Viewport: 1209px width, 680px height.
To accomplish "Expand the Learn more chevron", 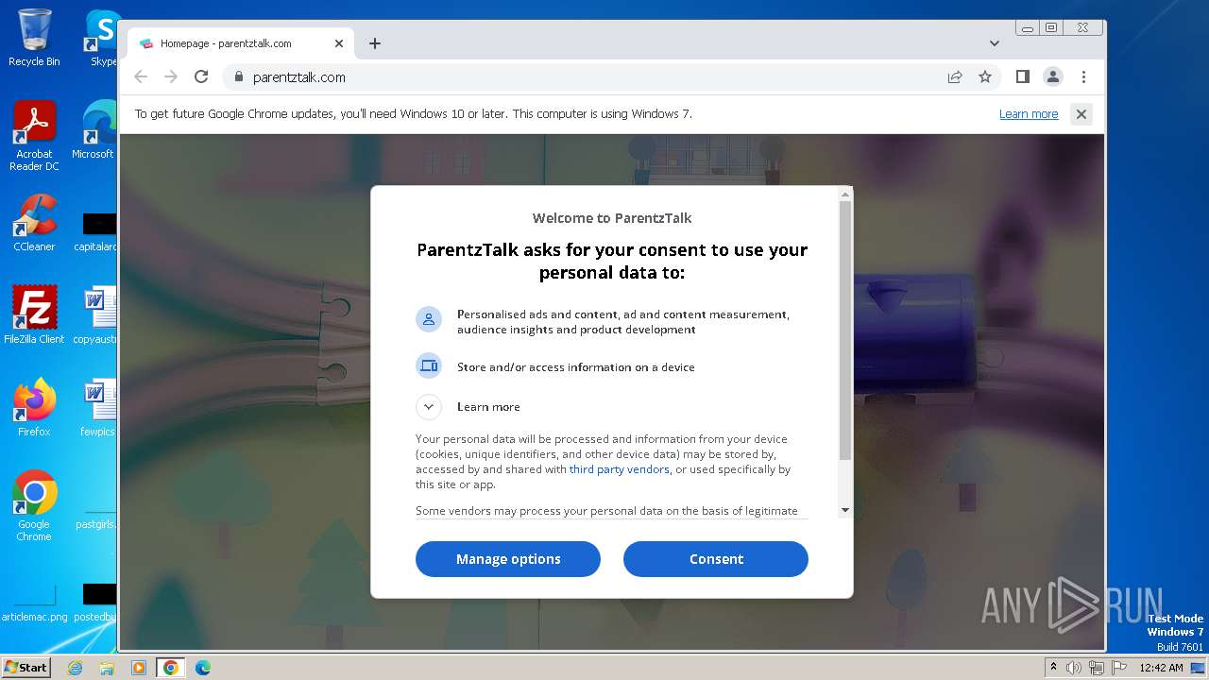I will click(x=429, y=407).
